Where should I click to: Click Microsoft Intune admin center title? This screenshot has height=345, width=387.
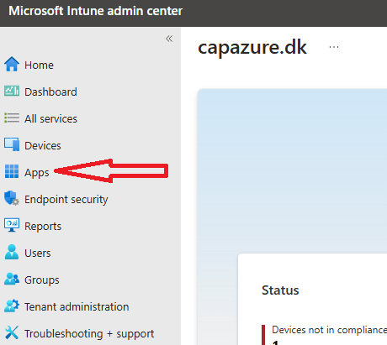96,11
